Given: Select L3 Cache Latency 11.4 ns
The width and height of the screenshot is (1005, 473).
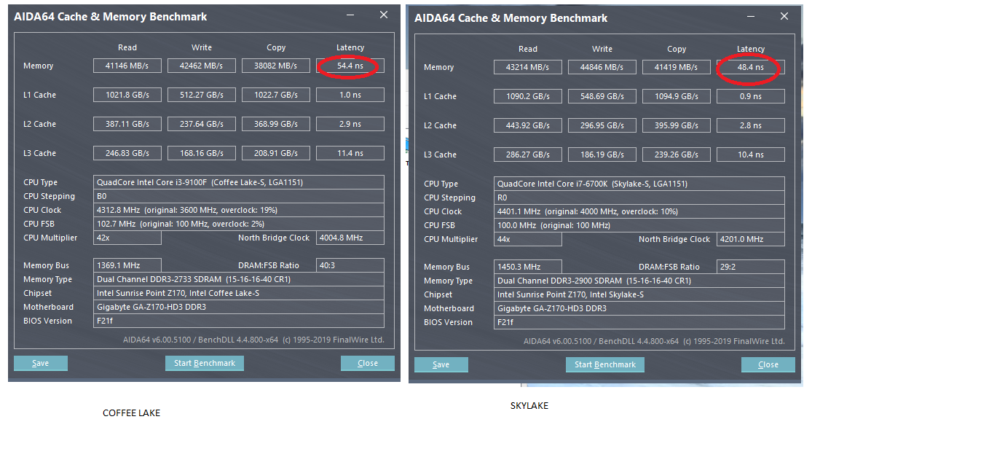Looking at the screenshot, I should [x=350, y=153].
